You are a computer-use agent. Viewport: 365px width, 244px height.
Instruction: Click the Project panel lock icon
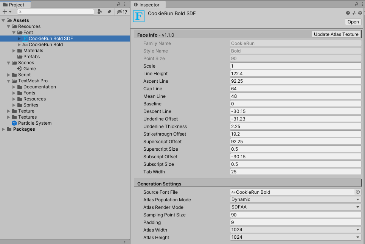pyautogui.click(x=119, y=4)
